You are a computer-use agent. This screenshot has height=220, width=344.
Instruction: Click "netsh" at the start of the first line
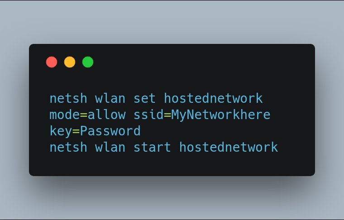[68, 99]
